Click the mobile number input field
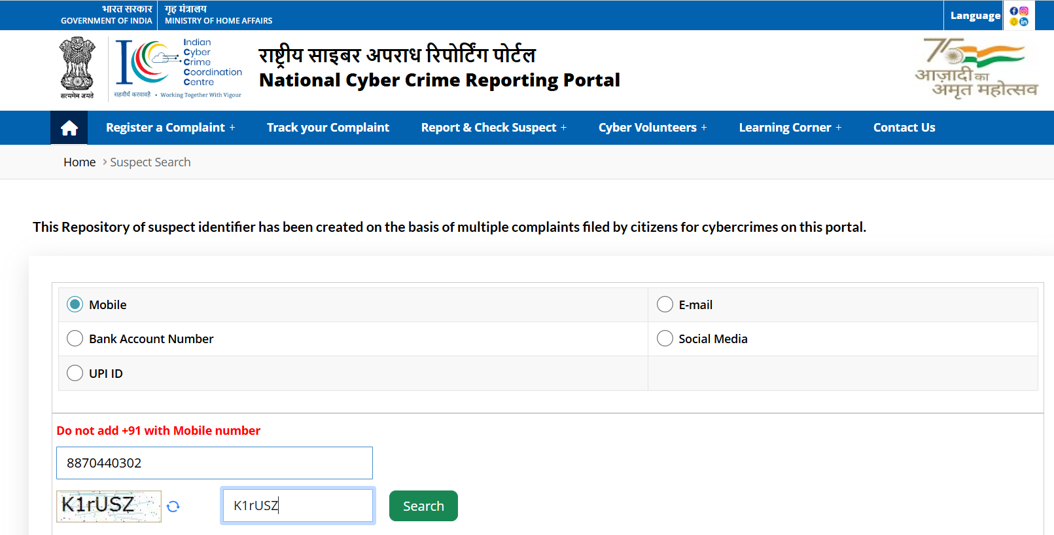1054x535 pixels. 215,463
